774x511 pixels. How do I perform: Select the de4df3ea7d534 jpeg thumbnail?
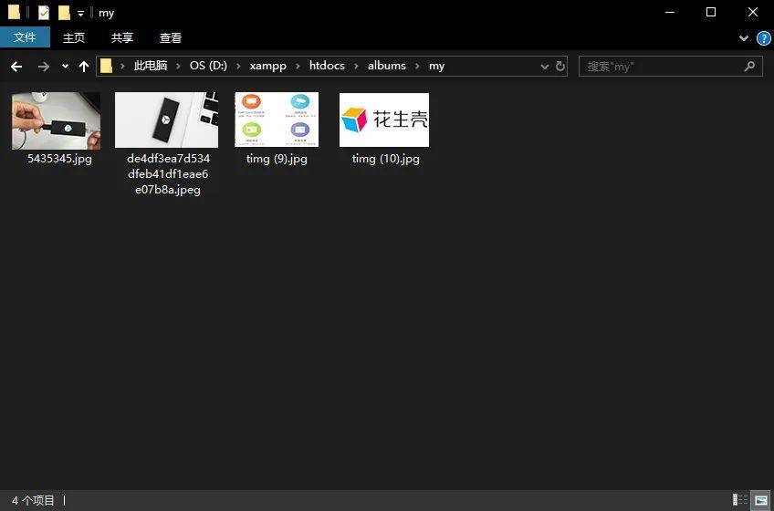pos(166,120)
